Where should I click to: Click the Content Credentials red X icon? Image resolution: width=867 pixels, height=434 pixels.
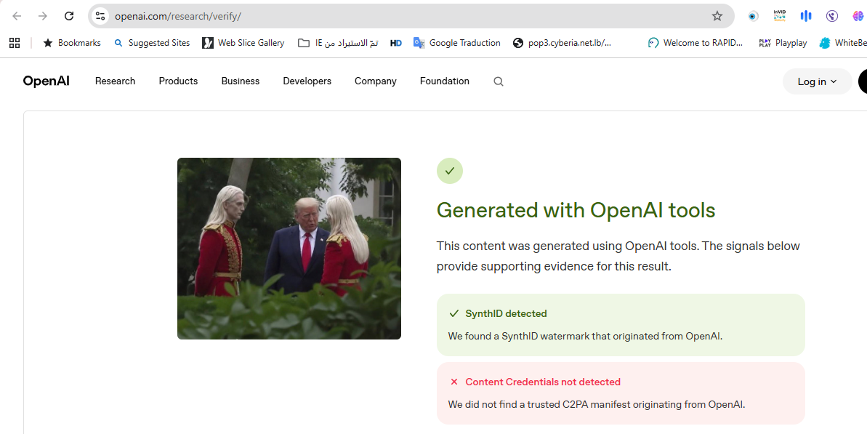[454, 382]
